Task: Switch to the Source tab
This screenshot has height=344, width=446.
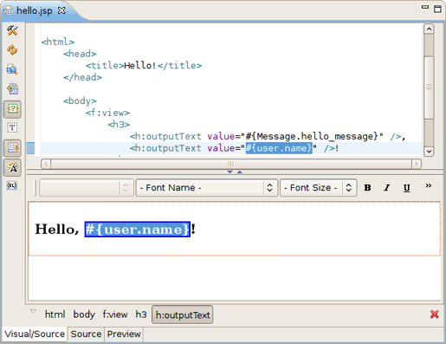Action: [x=86, y=334]
